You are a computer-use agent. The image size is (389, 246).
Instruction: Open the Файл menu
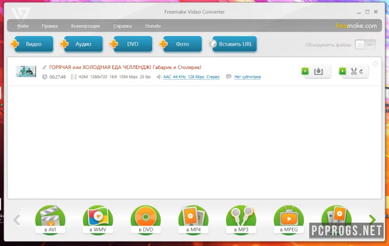point(22,26)
